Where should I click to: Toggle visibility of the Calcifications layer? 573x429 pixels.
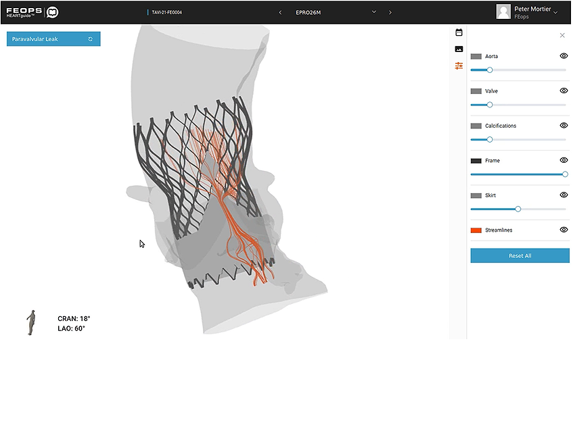[x=564, y=126]
